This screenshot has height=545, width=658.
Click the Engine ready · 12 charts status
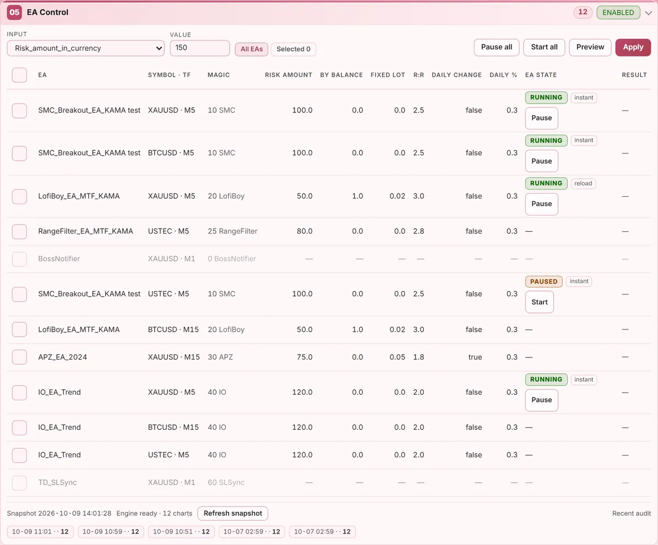point(155,514)
